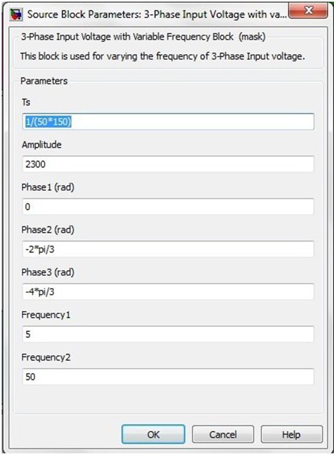This screenshot has height=455, width=334.
Task: Click OK to apply the parameters
Action: [153, 434]
